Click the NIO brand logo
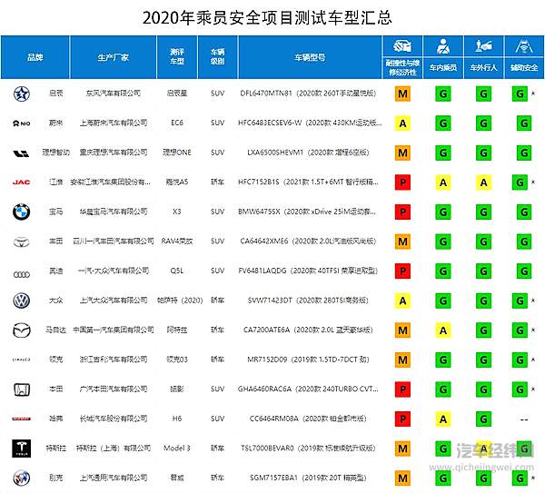This screenshot has width=545, height=493. coord(22,123)
